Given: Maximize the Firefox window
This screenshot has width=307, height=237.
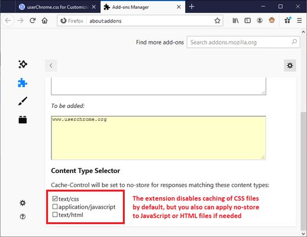Looking at the screenshot, I should click(x=280, y=7).
